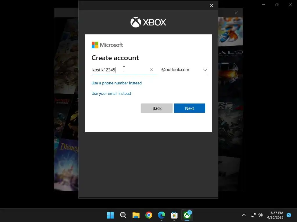Go back with the Back button
This screenshot has width=297, height=222.
pyautogui.click(x=157, y=108)
